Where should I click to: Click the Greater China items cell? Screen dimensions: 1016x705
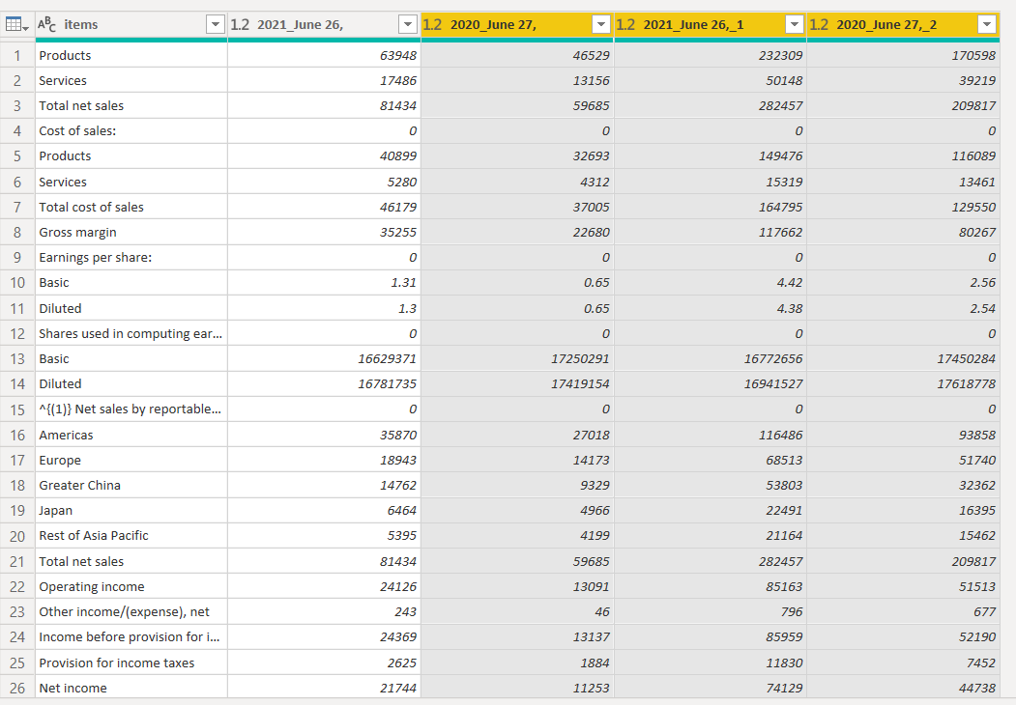[131, 486]
